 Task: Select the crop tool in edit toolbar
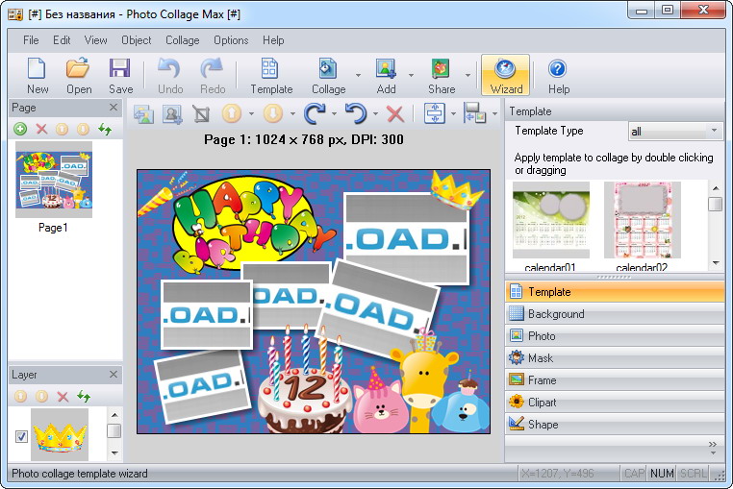pyautogui.click(x=201, y=114)
